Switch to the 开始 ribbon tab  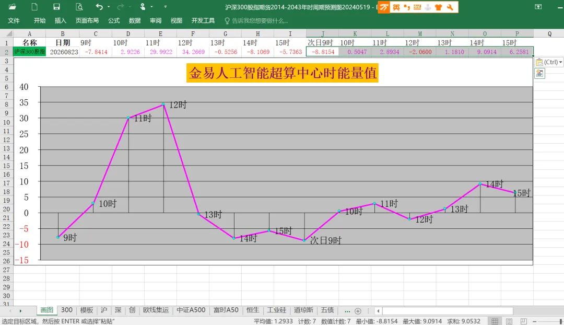click(x=40, y=21)
